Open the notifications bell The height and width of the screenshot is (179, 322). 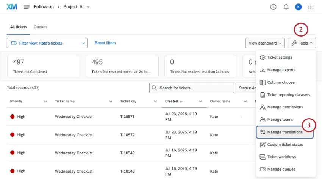pyautogui.click(x=286, y=7)
